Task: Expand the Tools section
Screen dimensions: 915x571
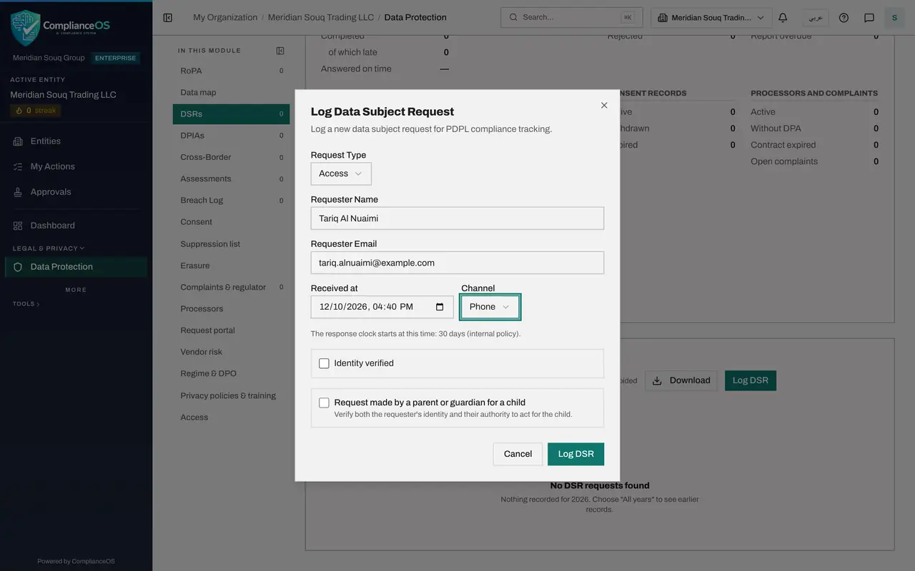Action: [x=26, y=304]
